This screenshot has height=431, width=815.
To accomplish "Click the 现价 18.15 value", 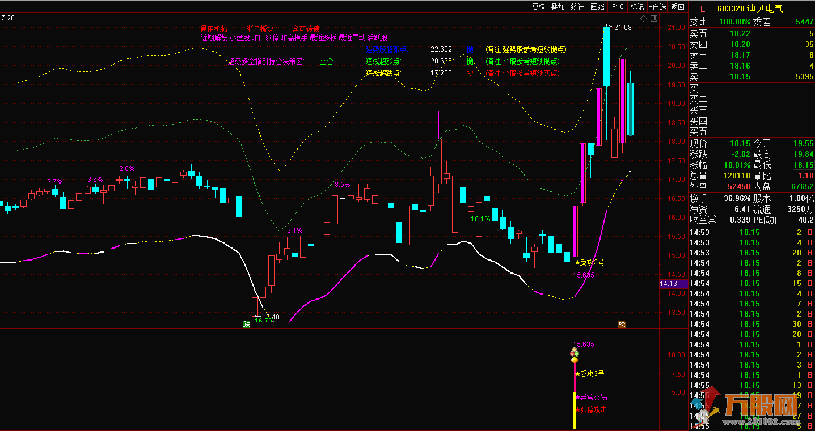I will pyautogui.click(x=740, y=144).
